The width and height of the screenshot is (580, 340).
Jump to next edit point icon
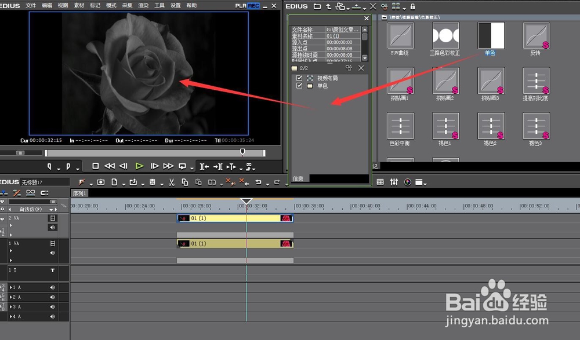coord(218,167)
